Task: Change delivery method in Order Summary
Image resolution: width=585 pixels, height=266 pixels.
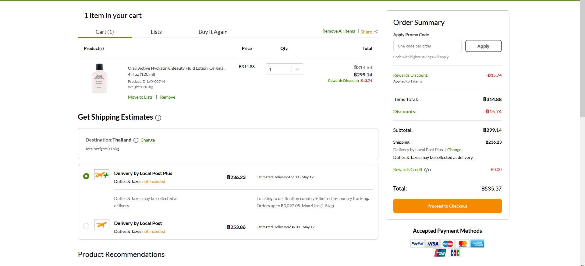Action: tap(454, 150)
